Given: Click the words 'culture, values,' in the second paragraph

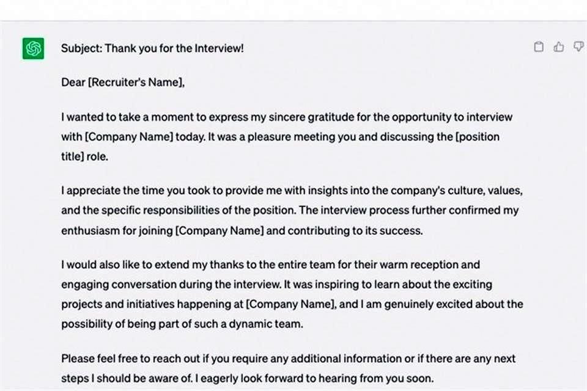Looking at the screenshot, I should coord(485,191).
